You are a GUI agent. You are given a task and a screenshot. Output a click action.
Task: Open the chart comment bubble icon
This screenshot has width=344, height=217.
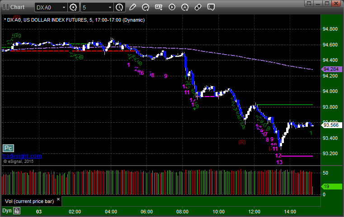coord(211,7)
